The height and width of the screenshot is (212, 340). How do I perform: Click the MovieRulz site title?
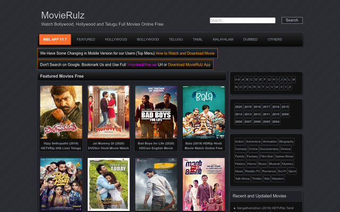coord(63,15)
